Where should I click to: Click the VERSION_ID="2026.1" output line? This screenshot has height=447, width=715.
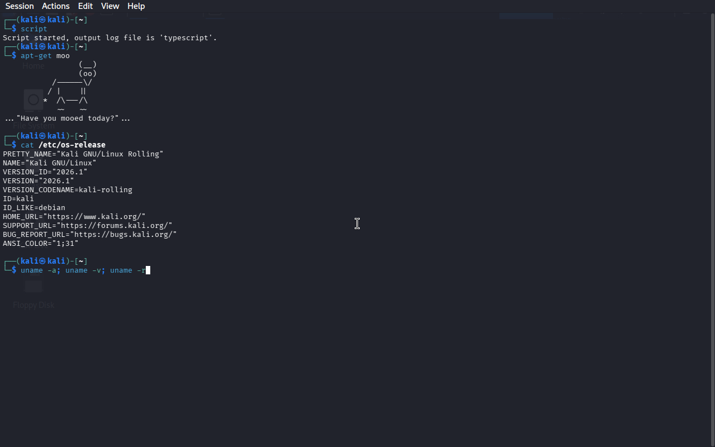[x=45, y=172]
